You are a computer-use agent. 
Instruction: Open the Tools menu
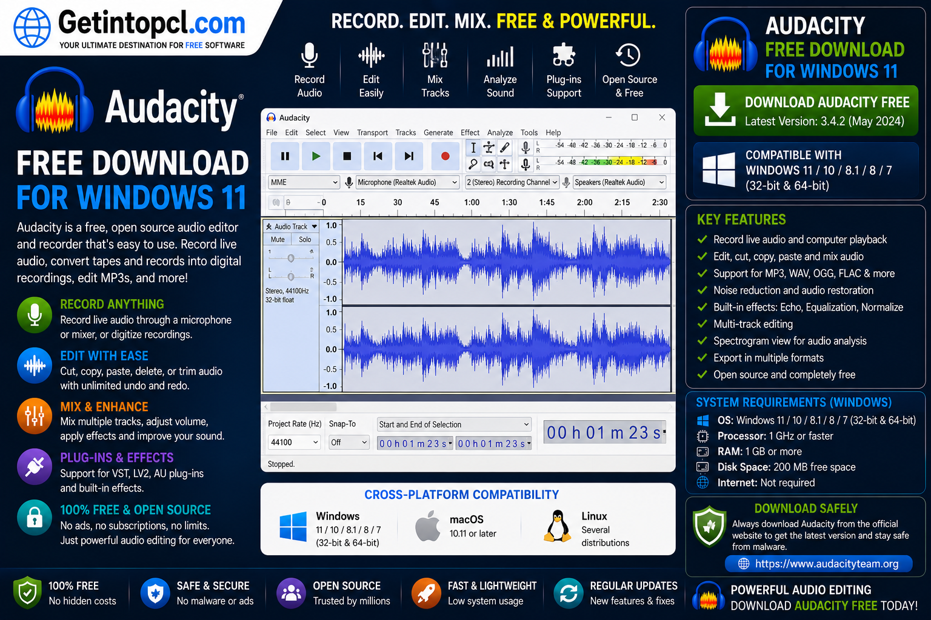(x=529, y=133)
